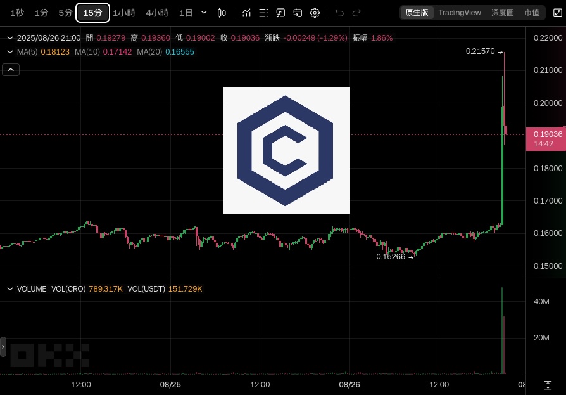Click the MA(10) value 0.17142
This screenshot has height=395, width=566.
117,52
